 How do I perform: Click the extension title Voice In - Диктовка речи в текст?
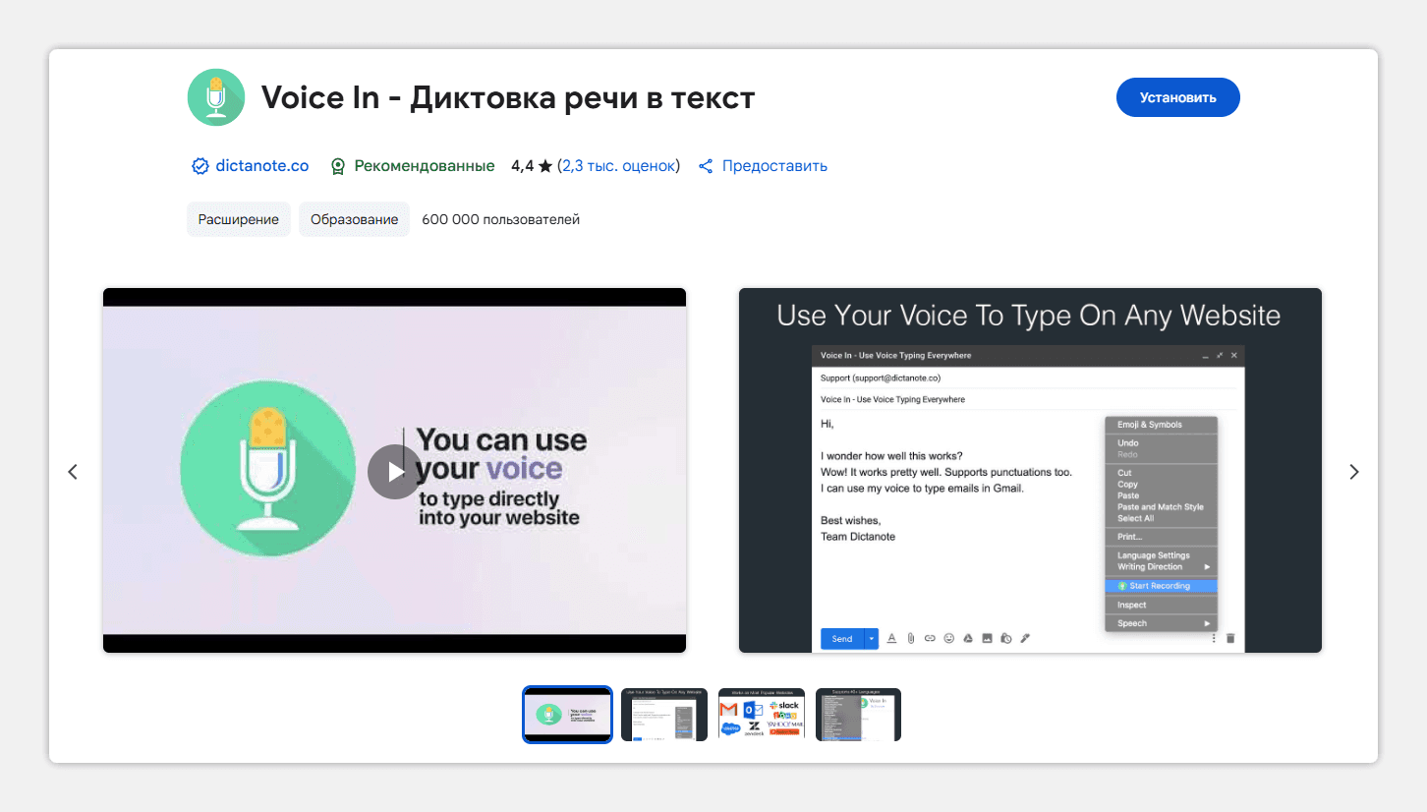(508, 98)
